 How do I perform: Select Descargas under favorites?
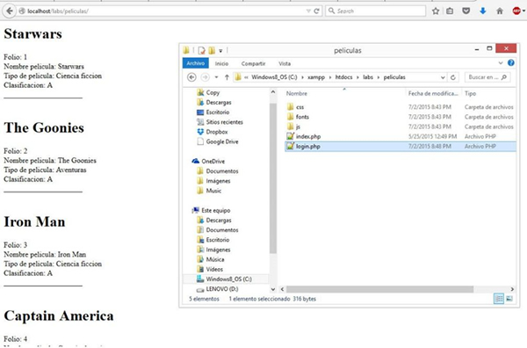click(x=219, y=102)
